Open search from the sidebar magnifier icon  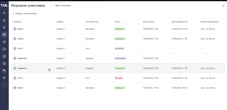tap(4, 13)
